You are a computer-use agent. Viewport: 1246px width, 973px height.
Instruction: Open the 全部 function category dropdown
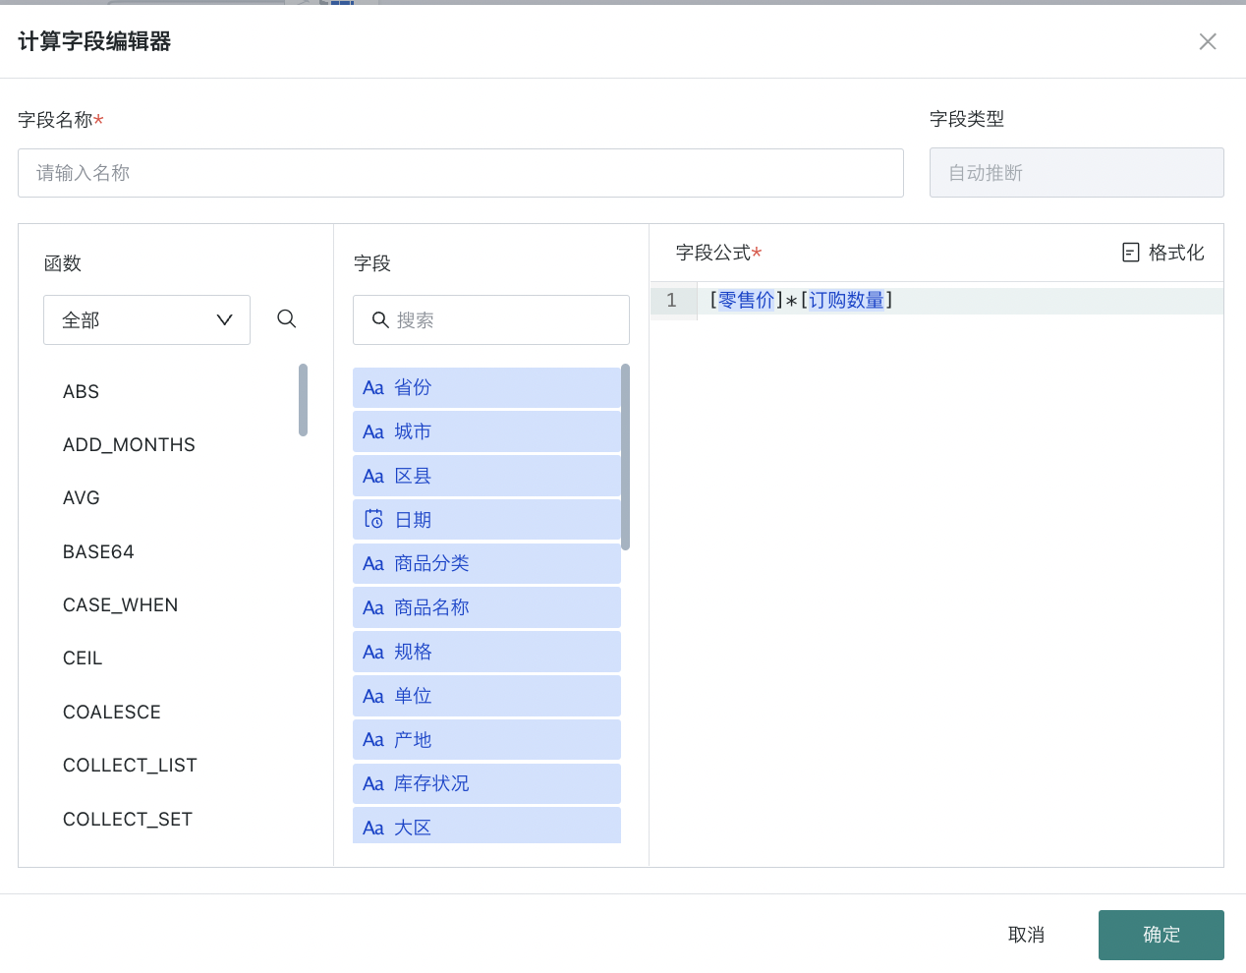click(x=146, y=319)
